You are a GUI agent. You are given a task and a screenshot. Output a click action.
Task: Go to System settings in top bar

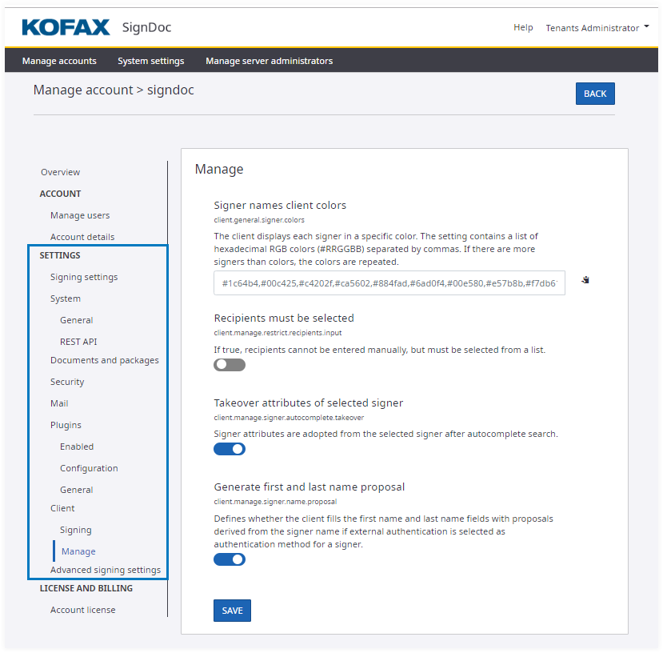150,61
